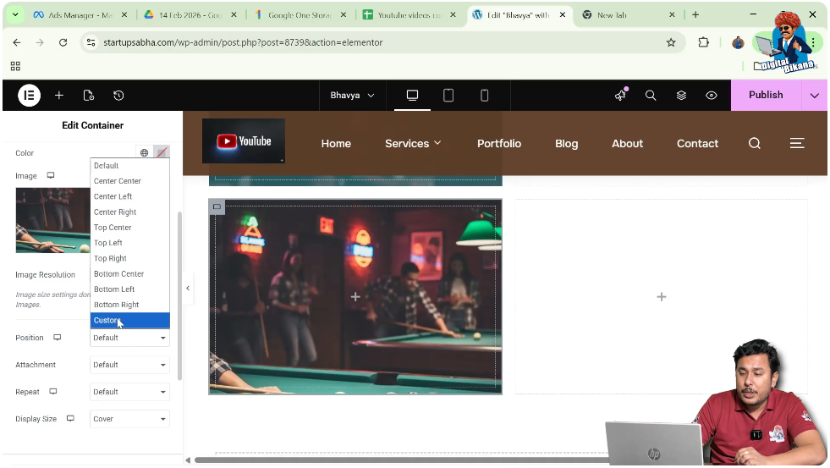Open the Structure layers icon

pyautogui.click(x=681, y=96)
